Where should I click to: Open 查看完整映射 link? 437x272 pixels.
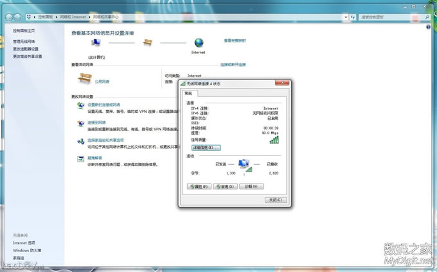[x=235, y=40]
